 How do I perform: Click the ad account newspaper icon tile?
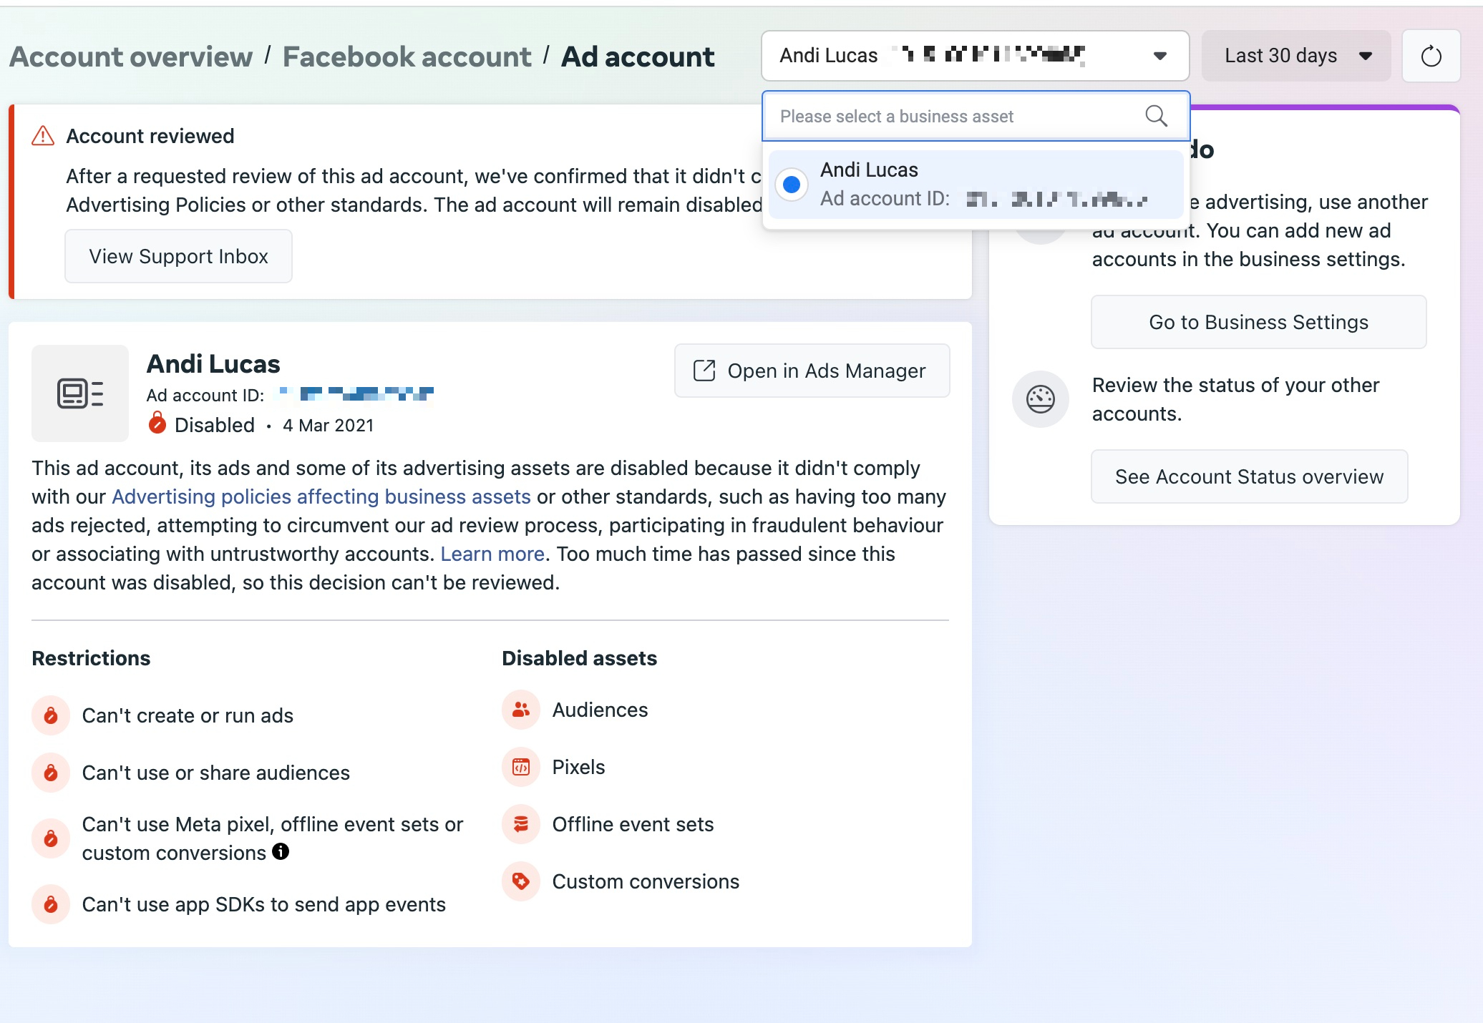coord(80,393)
